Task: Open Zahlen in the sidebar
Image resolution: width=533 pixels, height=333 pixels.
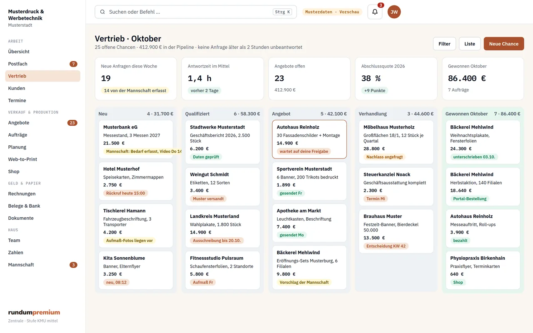Action: click(x=42, y=253)
